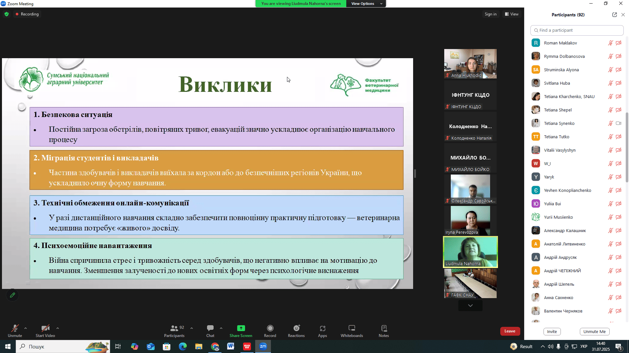This screenshot has width=629, height=353.
Task: Open Copilot from the taskbar
Action: point(135,346)
